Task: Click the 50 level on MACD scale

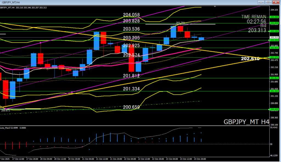Action: (x=272, y=144)
